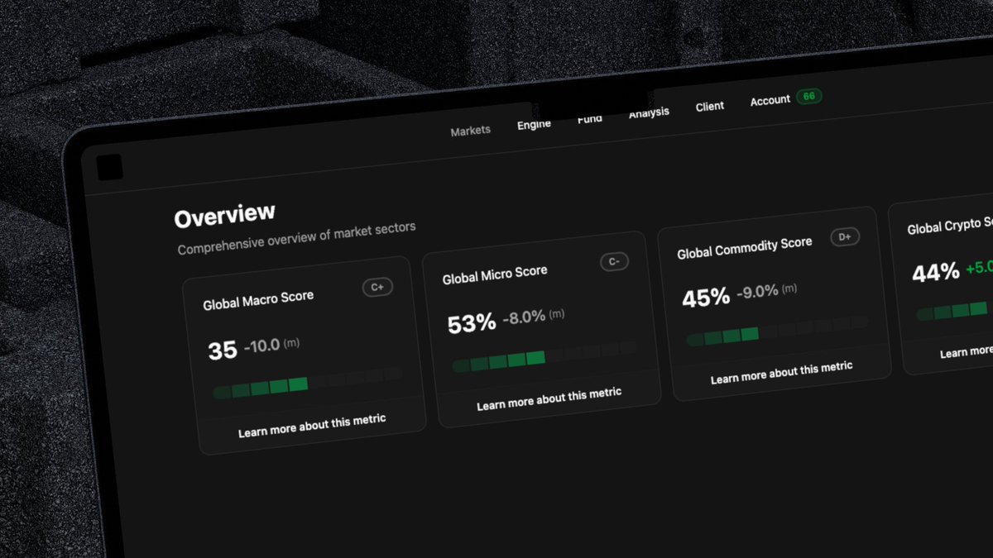Click the Global Micro Score progress bar
The height and width of the screenshot is (558, 993).
[x=544, y=356]
